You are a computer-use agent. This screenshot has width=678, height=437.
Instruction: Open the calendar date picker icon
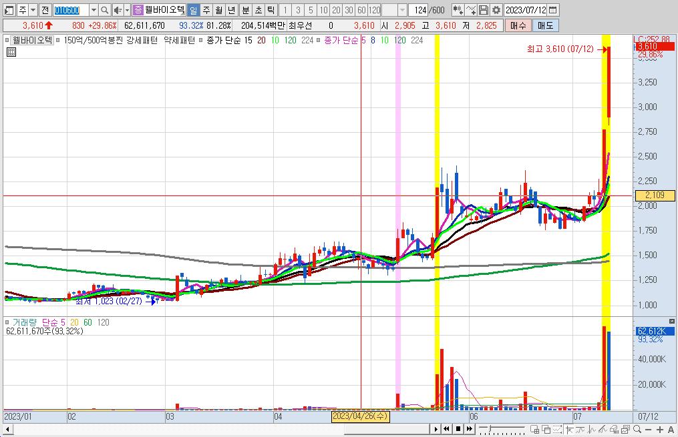[x=552, y=10]
